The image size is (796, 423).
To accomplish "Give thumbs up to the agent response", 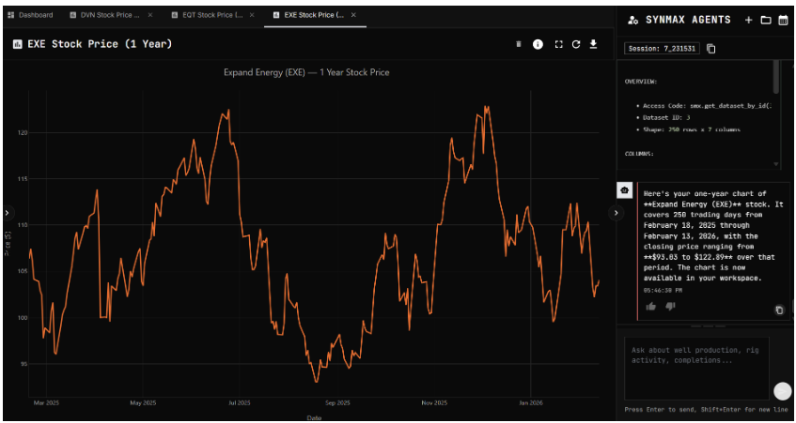I will click(x=651, y=306).
